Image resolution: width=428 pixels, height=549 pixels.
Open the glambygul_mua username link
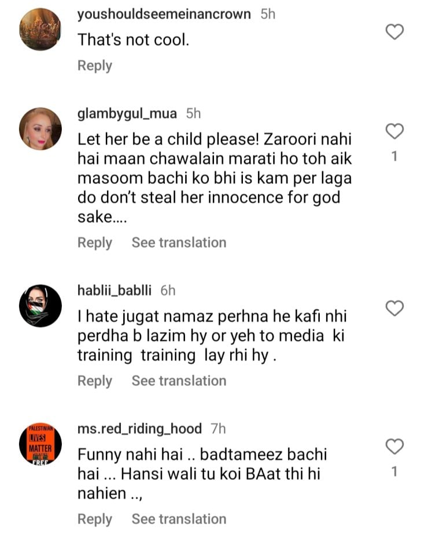[127, 114]
